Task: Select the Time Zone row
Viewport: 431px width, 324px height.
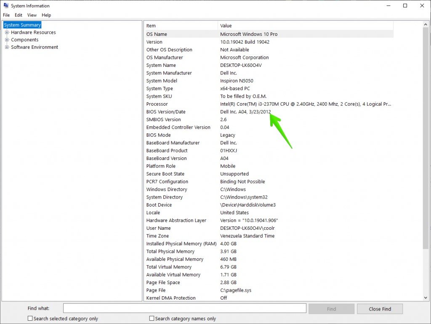Action: point(269,236)
